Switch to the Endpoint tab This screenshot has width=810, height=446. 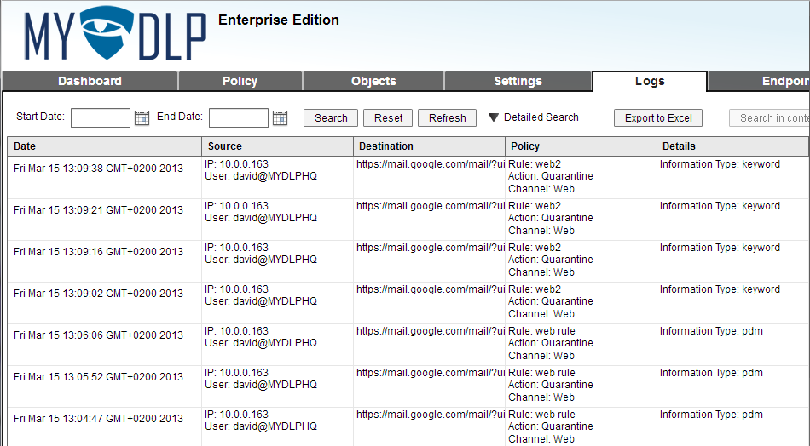pos(759,81)
